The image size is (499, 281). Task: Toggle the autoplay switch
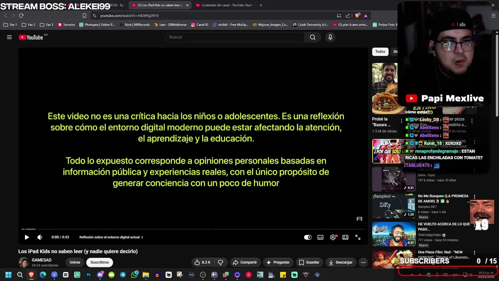pos(308,237)
